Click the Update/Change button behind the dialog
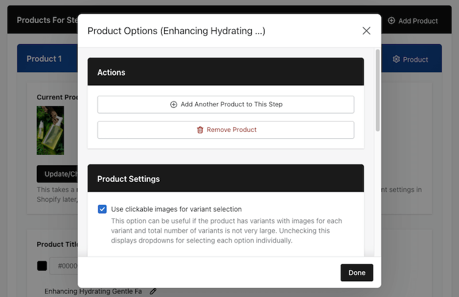Screen dimensions: 459x297 (x=57, y=174)
